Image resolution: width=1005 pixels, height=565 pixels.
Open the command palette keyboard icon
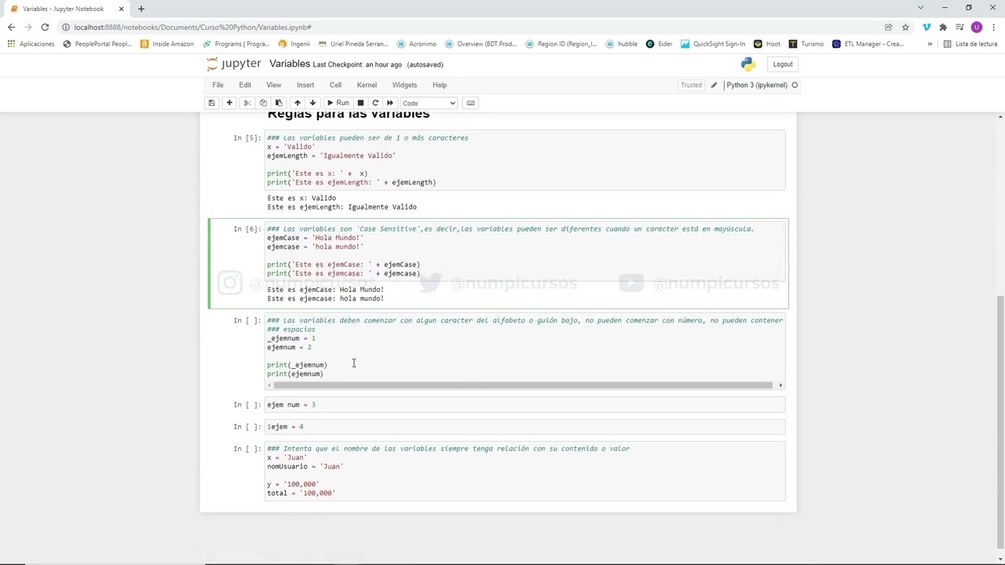(470, 103)
